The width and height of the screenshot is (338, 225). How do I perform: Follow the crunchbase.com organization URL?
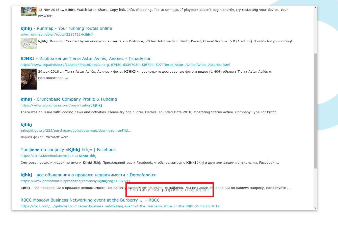coord(61,105)
